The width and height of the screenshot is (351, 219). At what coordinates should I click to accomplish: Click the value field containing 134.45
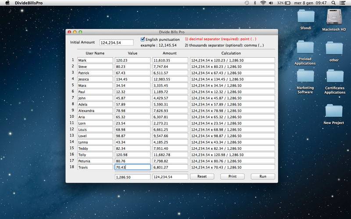(x=133, y=79)
